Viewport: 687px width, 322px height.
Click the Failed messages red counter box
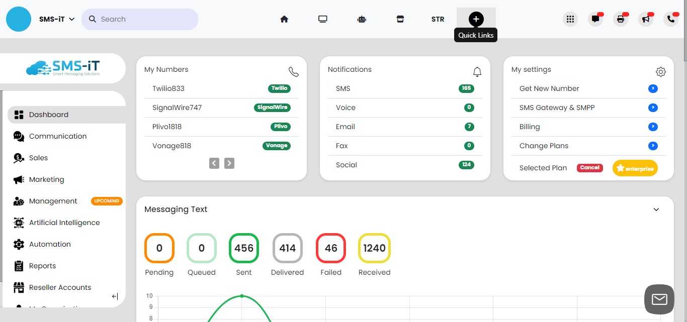click(330, 248)
